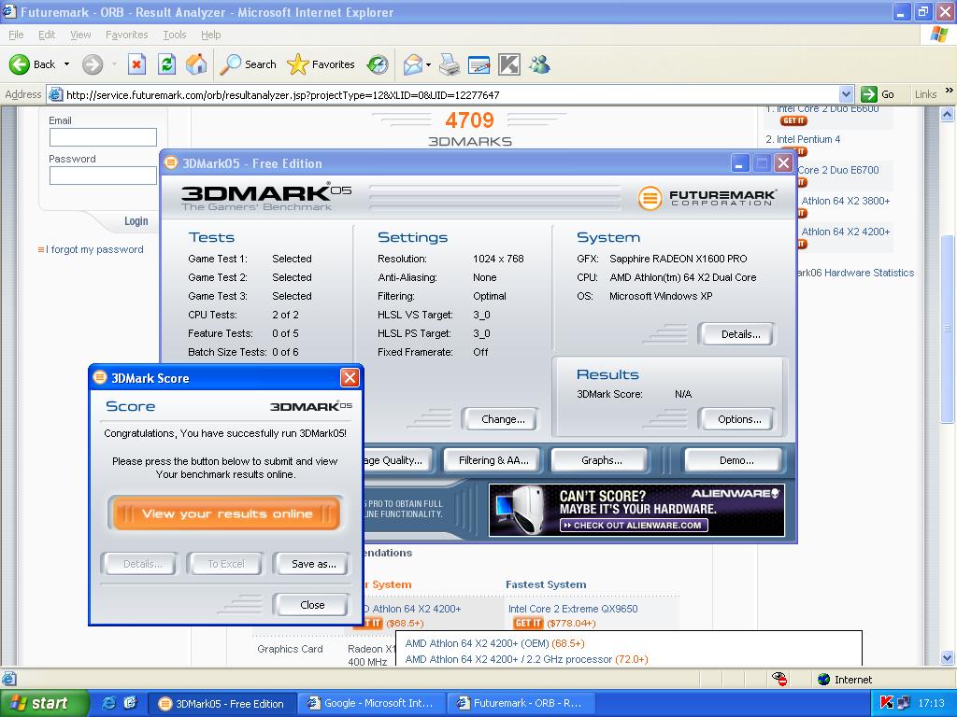
Task: Go to the Home page icon
Action: click(x=196, y=64)
